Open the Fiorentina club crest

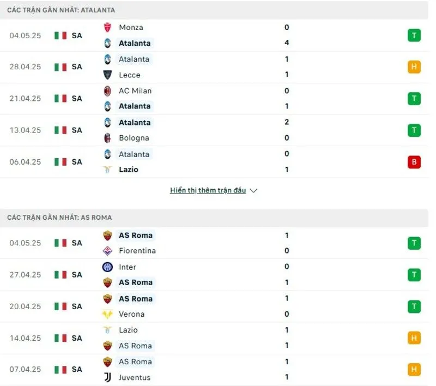click(x=108, y=251)
